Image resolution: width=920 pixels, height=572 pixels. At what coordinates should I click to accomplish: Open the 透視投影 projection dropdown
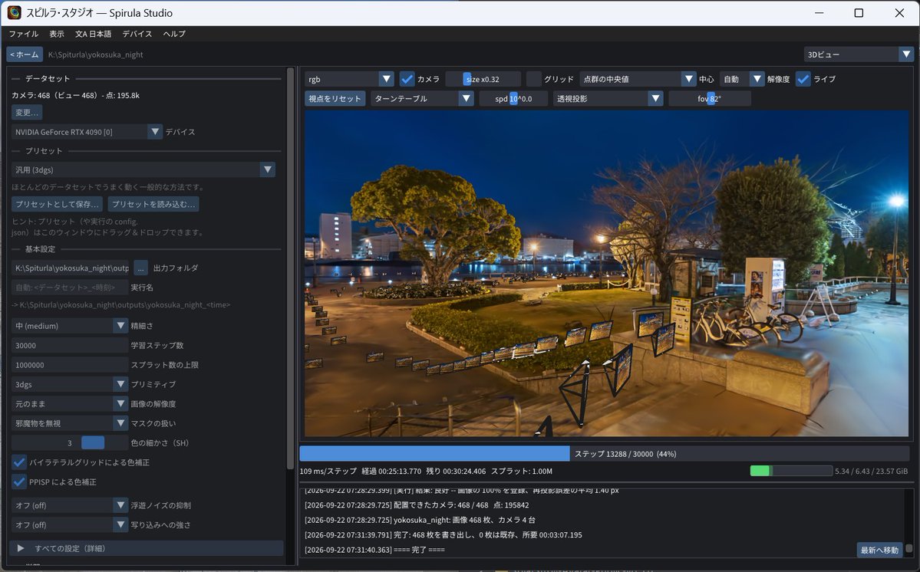point(608,98)
